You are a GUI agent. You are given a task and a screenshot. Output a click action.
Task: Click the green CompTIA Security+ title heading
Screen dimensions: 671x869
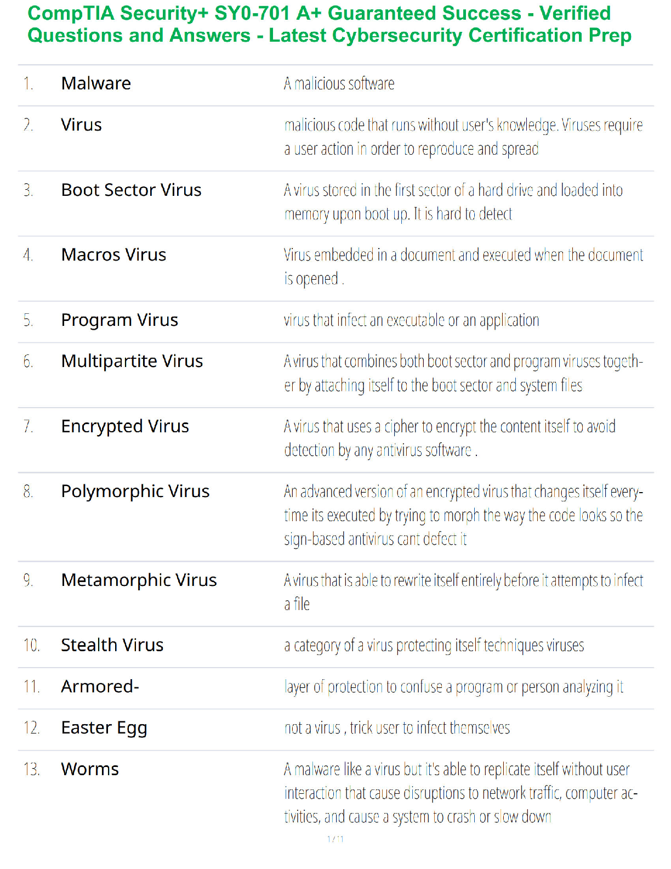click(x=329, y=24)
